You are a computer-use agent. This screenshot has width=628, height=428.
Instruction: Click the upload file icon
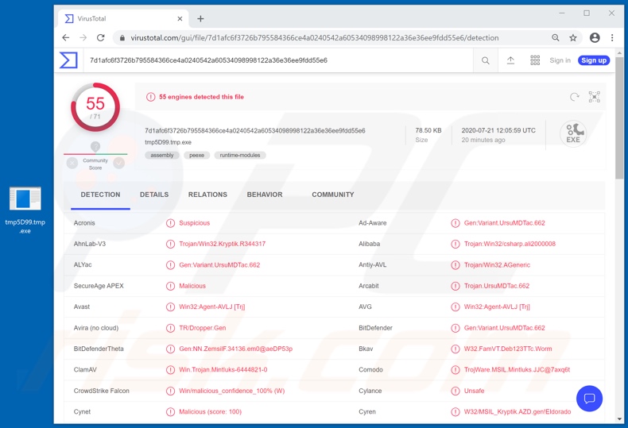510,60
